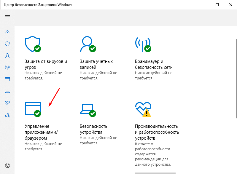Viewport: 237px width, 174px height.
Task: Click the large virus protection shield icon
Action: tap(33, 44)
